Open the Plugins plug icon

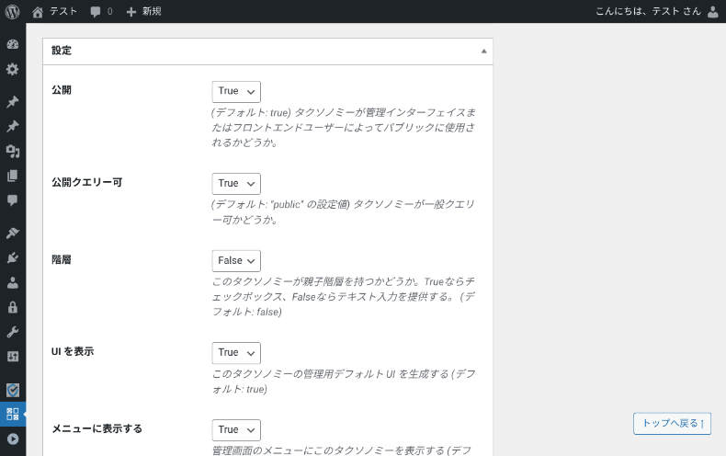coord(13,257)
